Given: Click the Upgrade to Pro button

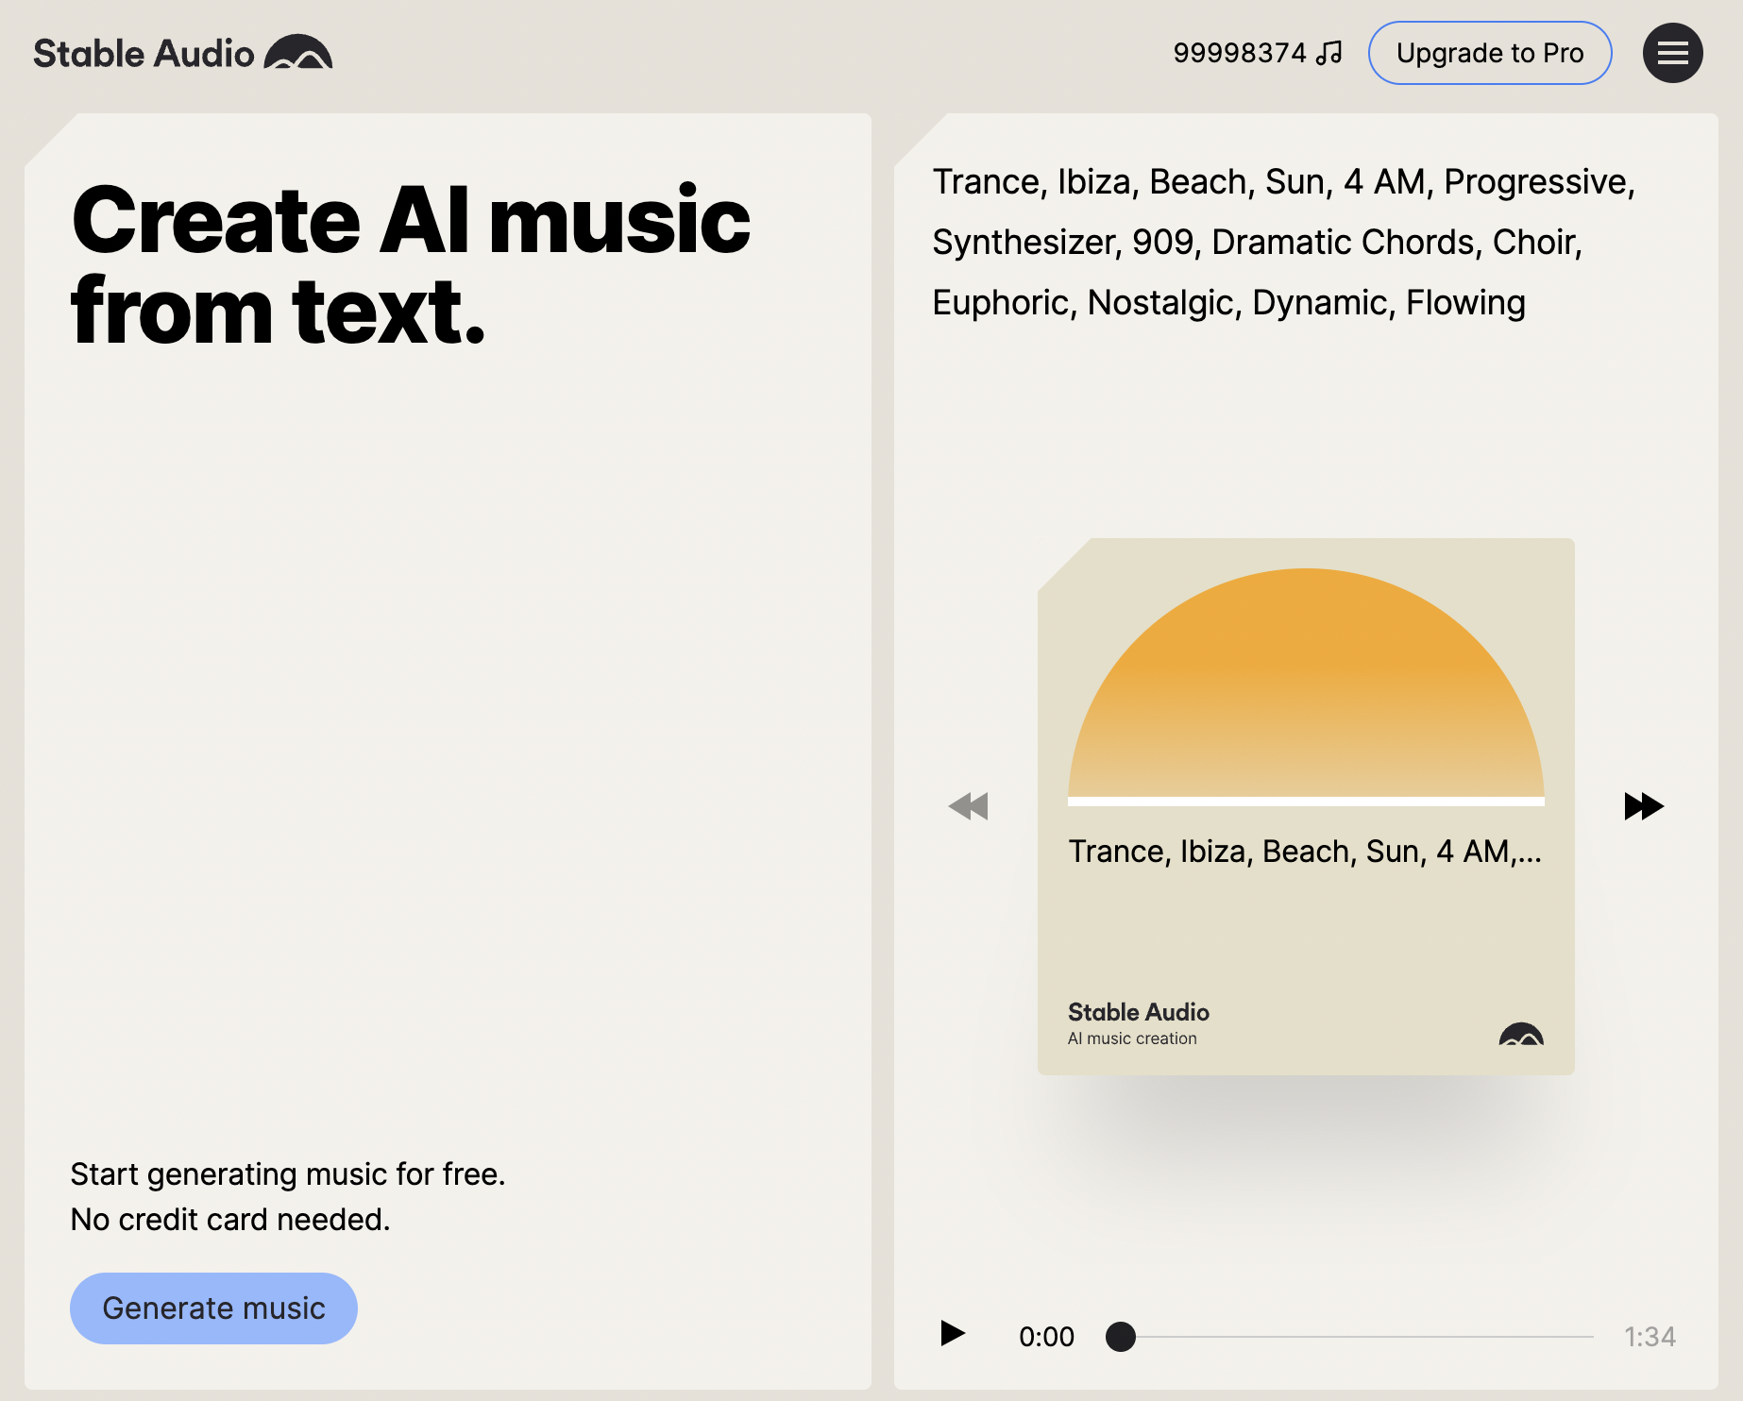Looking at the screenshot, I should [x=1490, y=53].
